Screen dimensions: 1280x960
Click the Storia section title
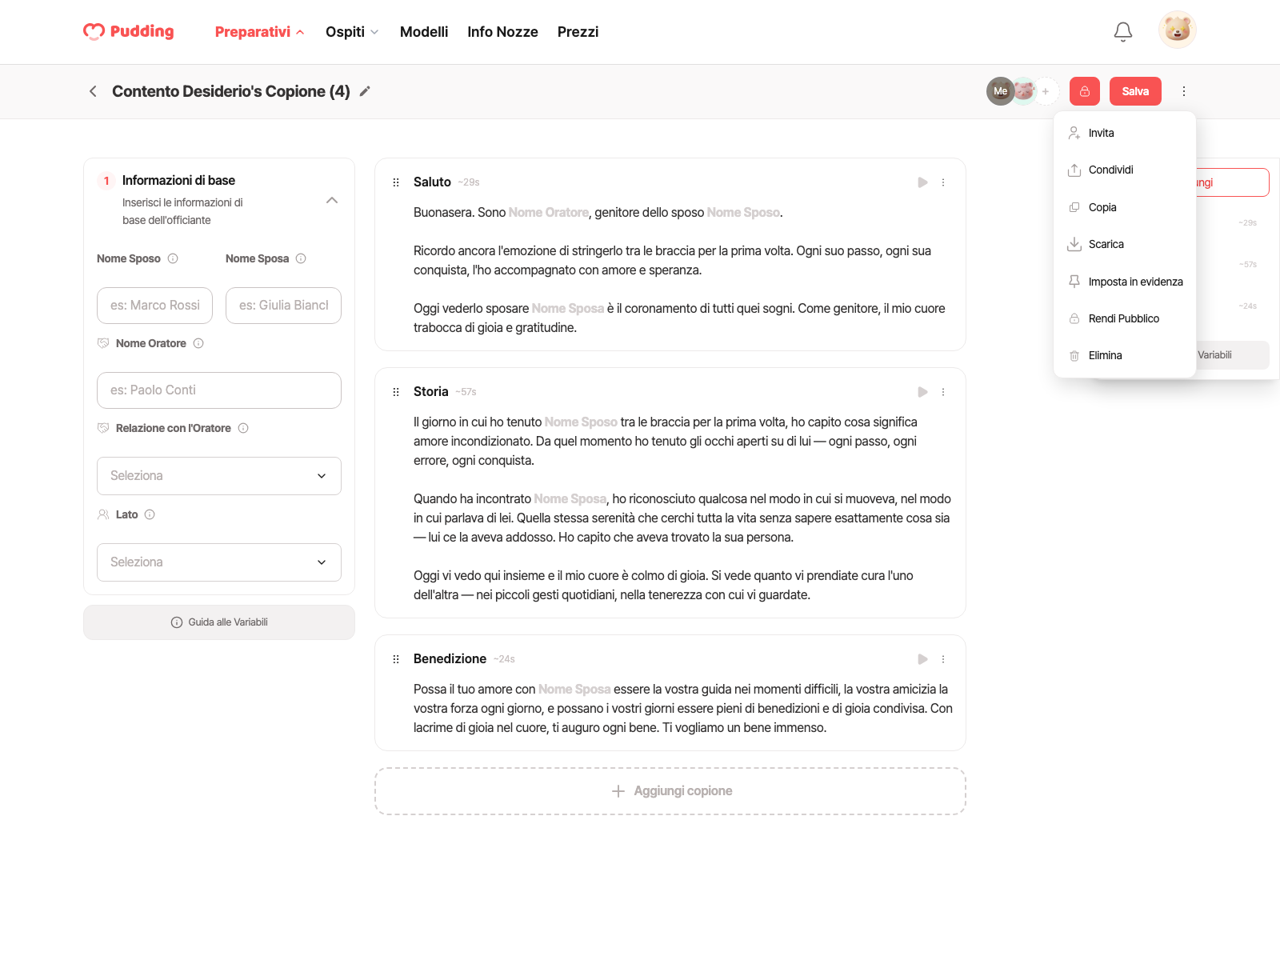coord(430,392)
